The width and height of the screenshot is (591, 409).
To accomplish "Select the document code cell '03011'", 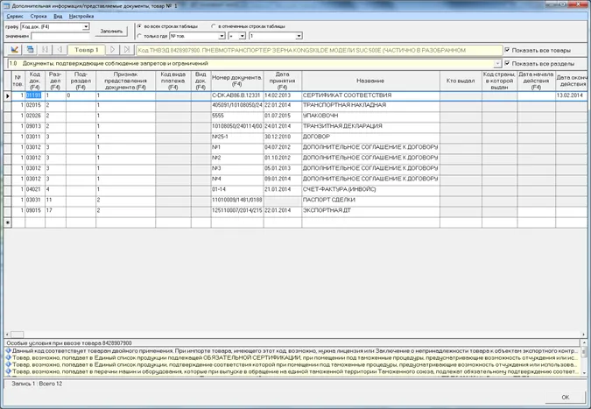I will tap(35, 137).
